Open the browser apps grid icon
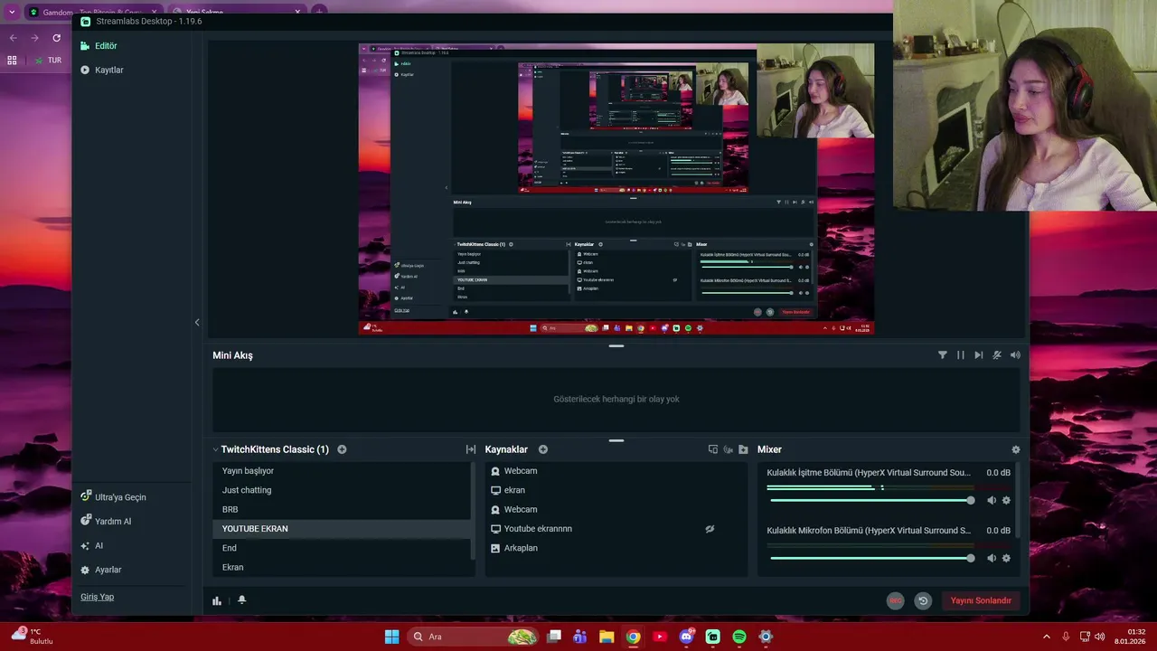 coord(12,61)
